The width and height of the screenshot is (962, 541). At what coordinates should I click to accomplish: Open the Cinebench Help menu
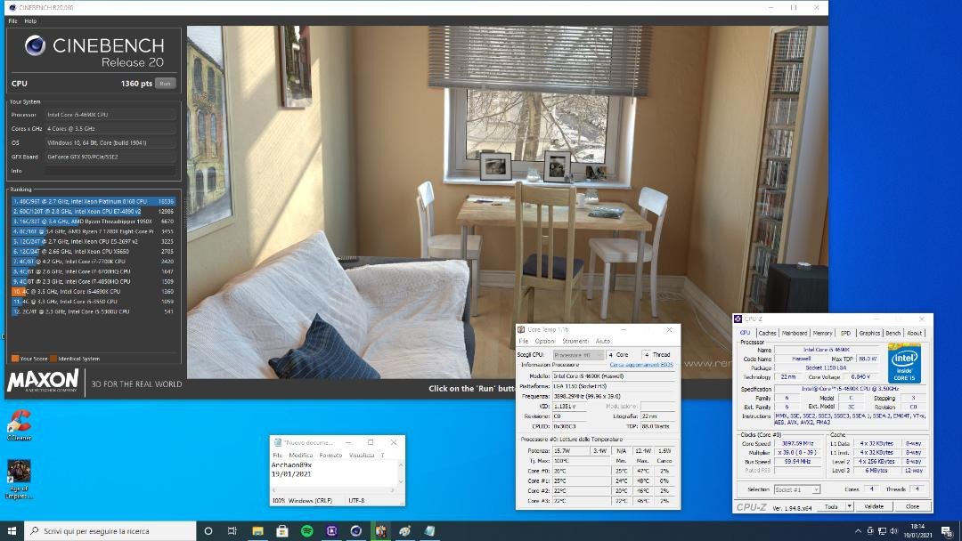(30, 20)
